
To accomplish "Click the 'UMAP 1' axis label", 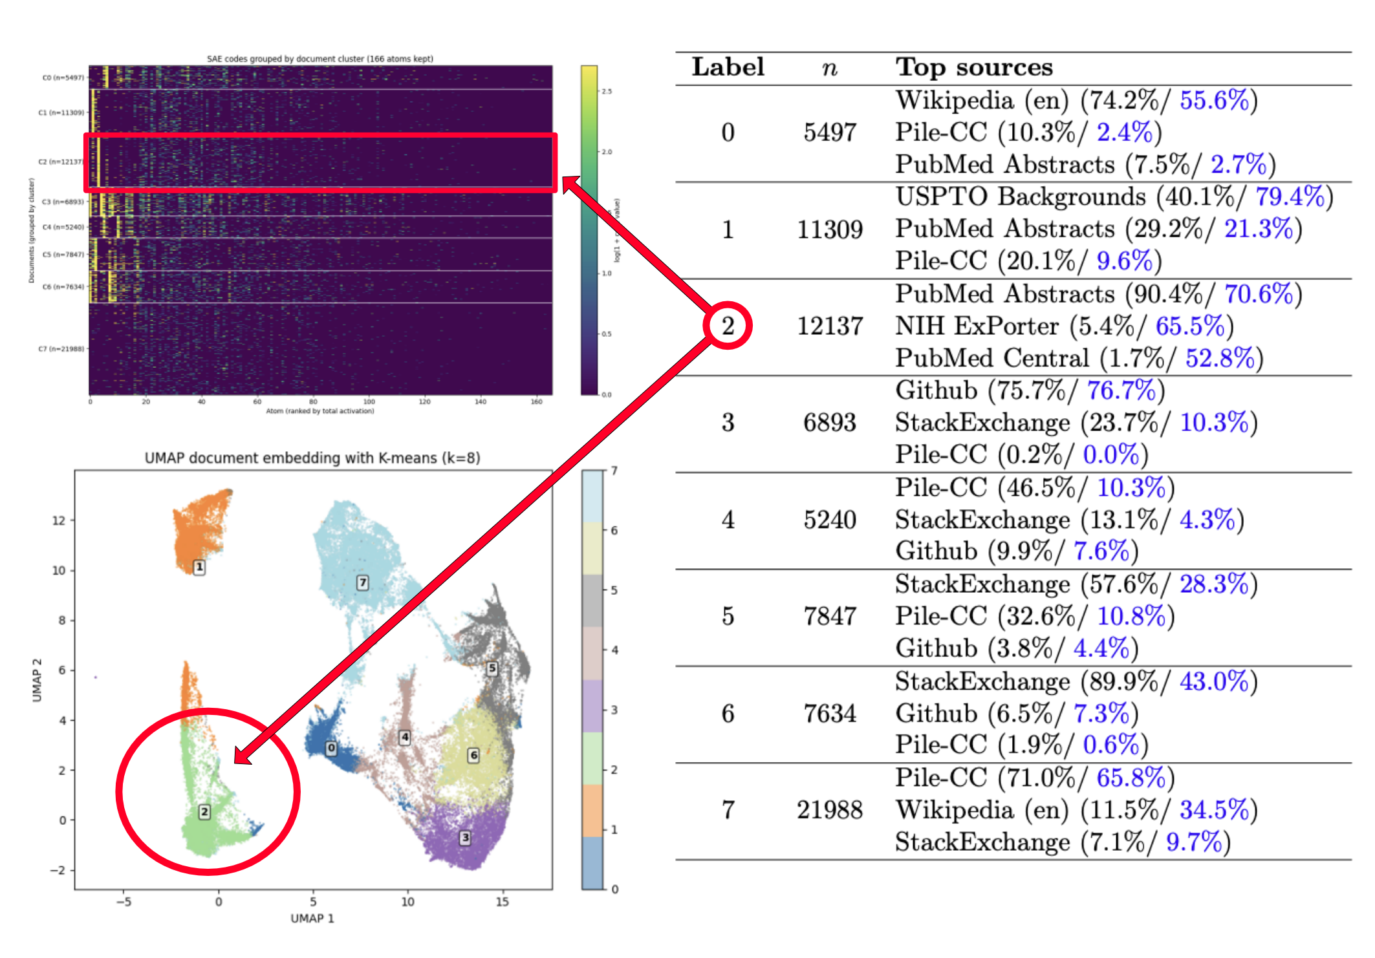I will pos(312,919).
